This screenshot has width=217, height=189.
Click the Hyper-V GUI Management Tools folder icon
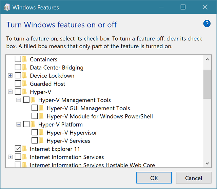[41, 108]
